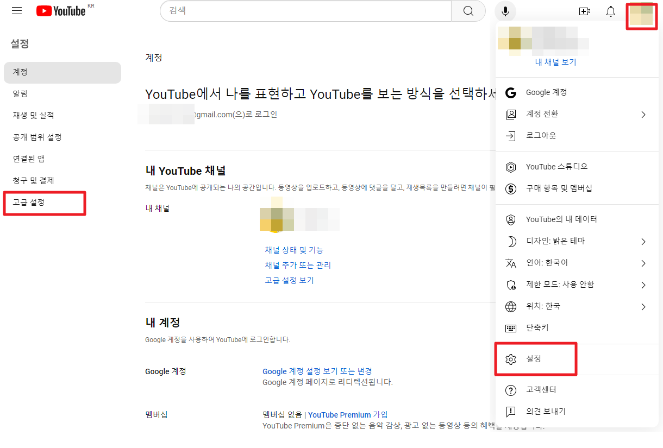The height and width of the screenshot is (448, 663).
Task: Click the globe location icon
Action: (x=511, y=306)
